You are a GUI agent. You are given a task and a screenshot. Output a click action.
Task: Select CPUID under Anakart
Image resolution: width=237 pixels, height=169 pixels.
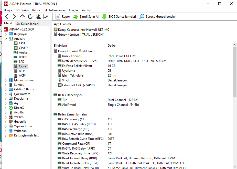(x=23, y=48)
